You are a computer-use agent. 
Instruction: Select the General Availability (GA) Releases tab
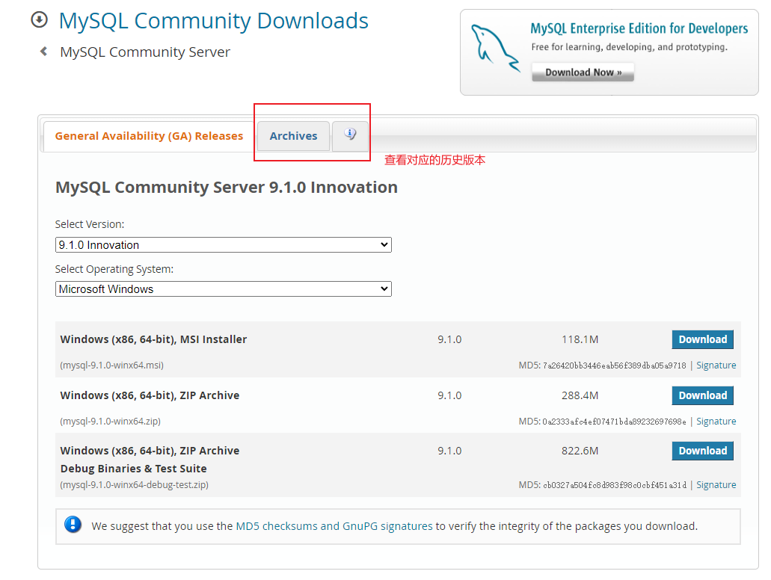click(149, 136)
